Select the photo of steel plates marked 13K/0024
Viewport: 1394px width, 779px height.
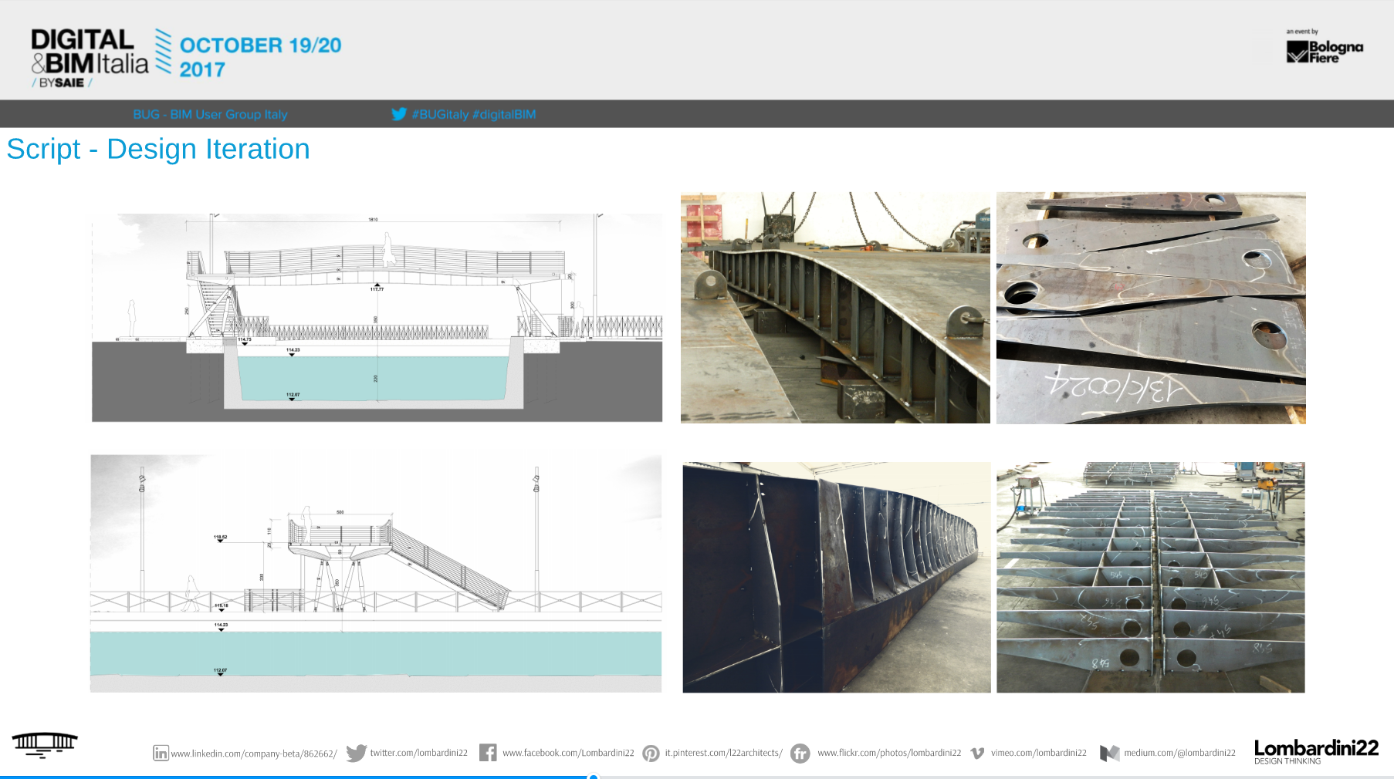1151,308
